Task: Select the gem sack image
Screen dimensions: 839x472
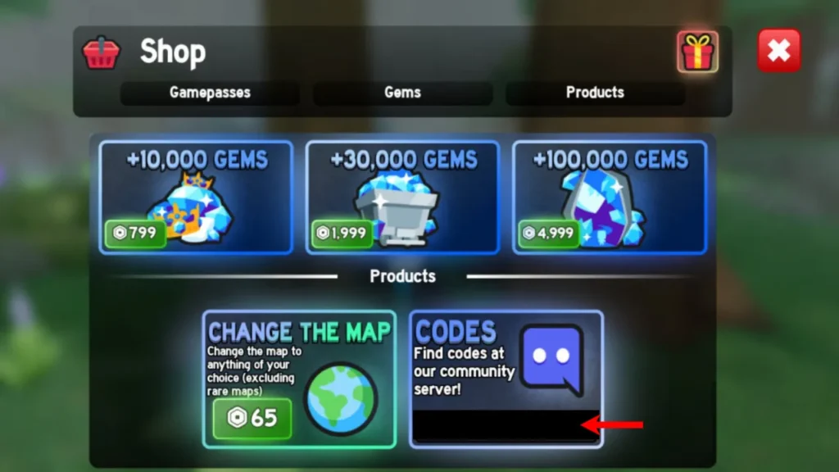Action: tap(603, 209)
